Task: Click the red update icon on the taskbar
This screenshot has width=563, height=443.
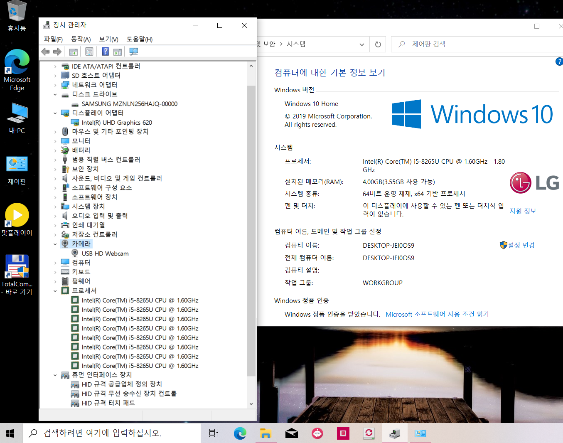Action: (369, 433)
